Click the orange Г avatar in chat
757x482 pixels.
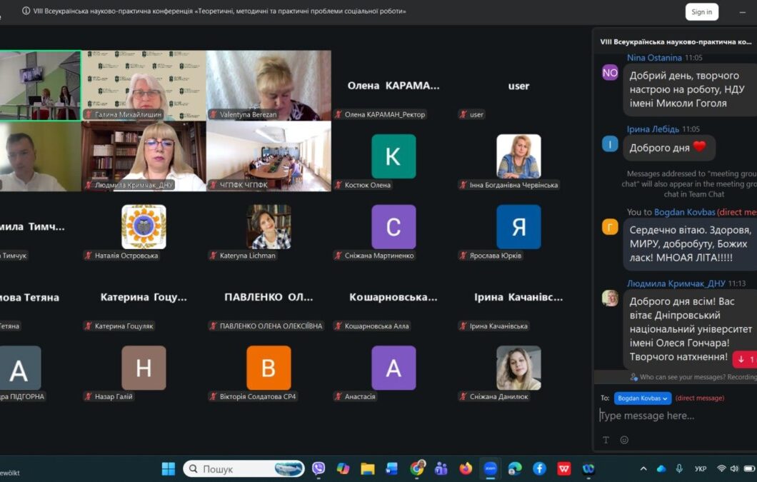coord(610,226)
